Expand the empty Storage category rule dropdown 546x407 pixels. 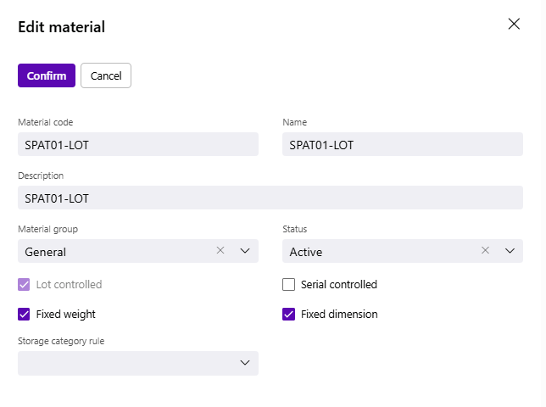pyautogui.click(x=127, y=363)
